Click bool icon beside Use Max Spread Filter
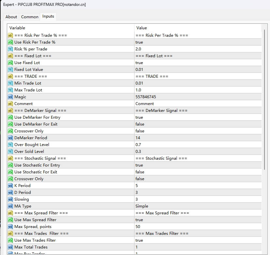Screen dimensions: 270x255 (x=10, y=220)
